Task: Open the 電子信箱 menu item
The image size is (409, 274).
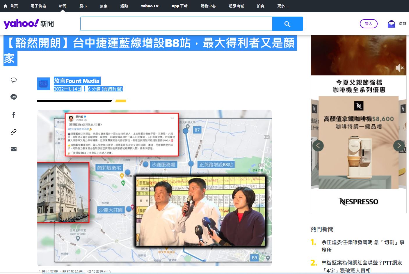Action: coord(38,6)
